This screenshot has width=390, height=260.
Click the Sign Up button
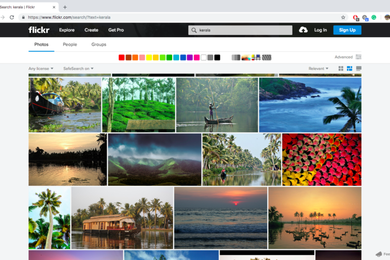click(x=347, y=30)
